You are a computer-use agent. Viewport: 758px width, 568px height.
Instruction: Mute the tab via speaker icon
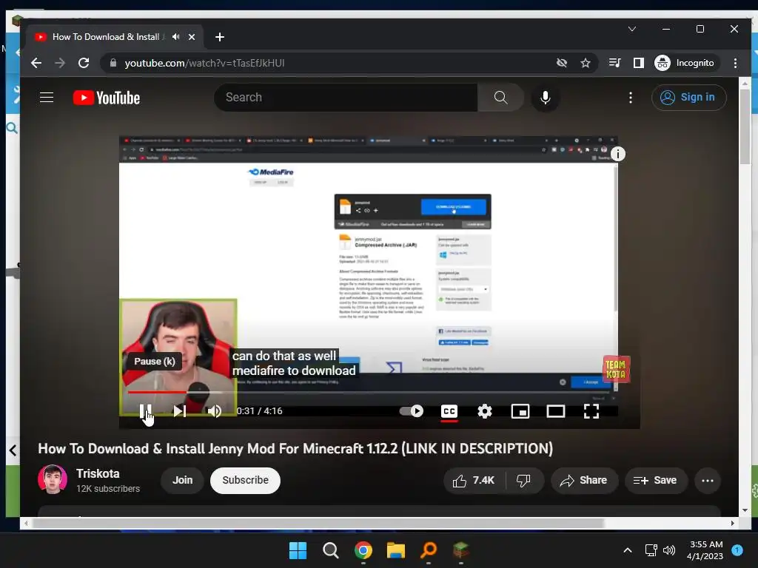click(x=176, y=37)
